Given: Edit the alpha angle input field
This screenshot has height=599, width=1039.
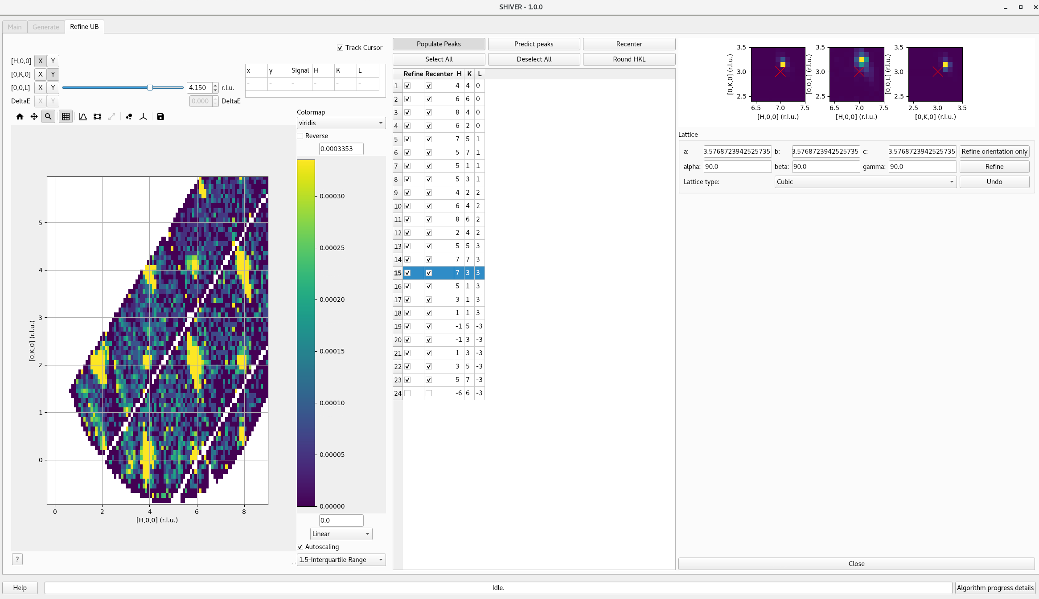Looking at the screenshot, I should [737, 166].
